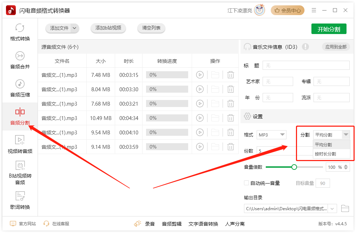Image resolution: width=356 pixels, height=233 pixels.
Task: Enable 自动统一音量 checkbox
Action: click(x=246, y=183)
